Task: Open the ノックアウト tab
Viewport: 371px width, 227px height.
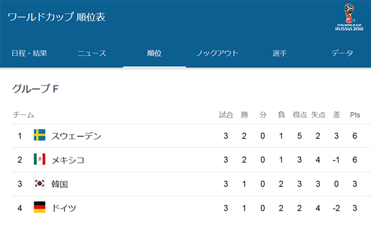Action: pyautogui.click(x=217, y=53)
